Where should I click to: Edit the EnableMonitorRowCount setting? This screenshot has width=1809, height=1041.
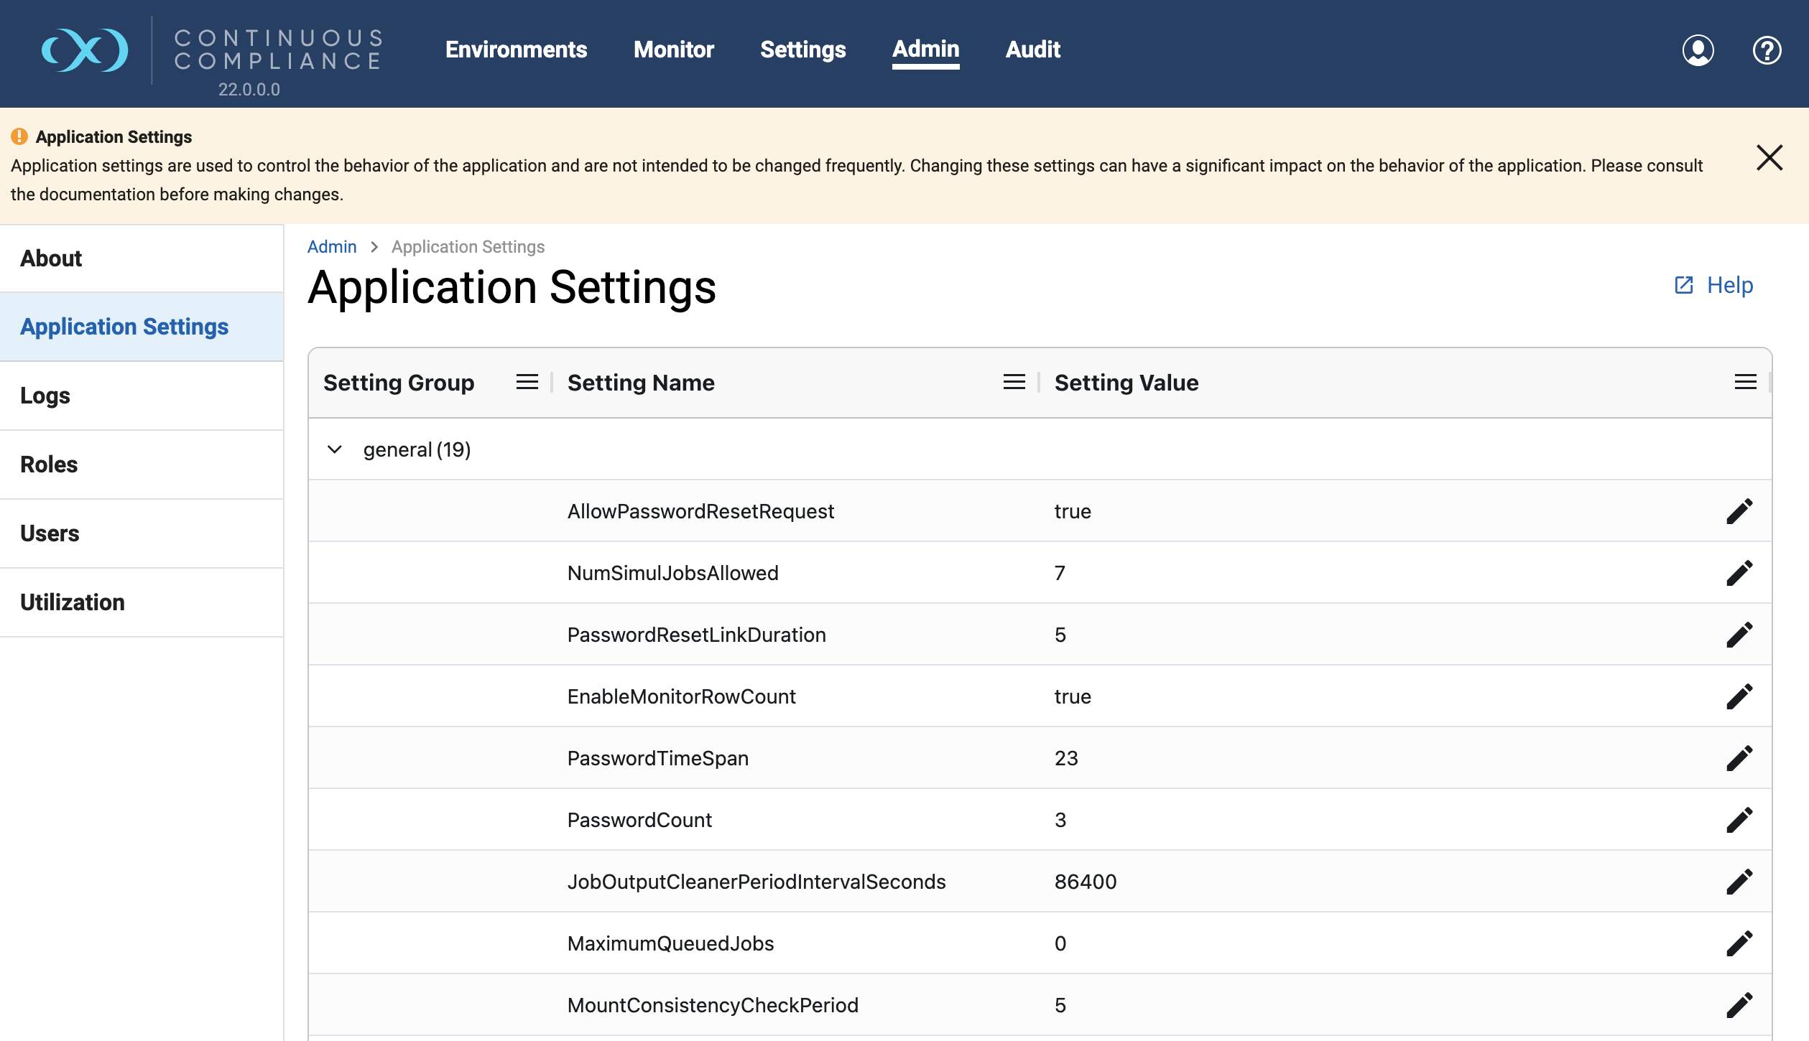pos(1739,696)
